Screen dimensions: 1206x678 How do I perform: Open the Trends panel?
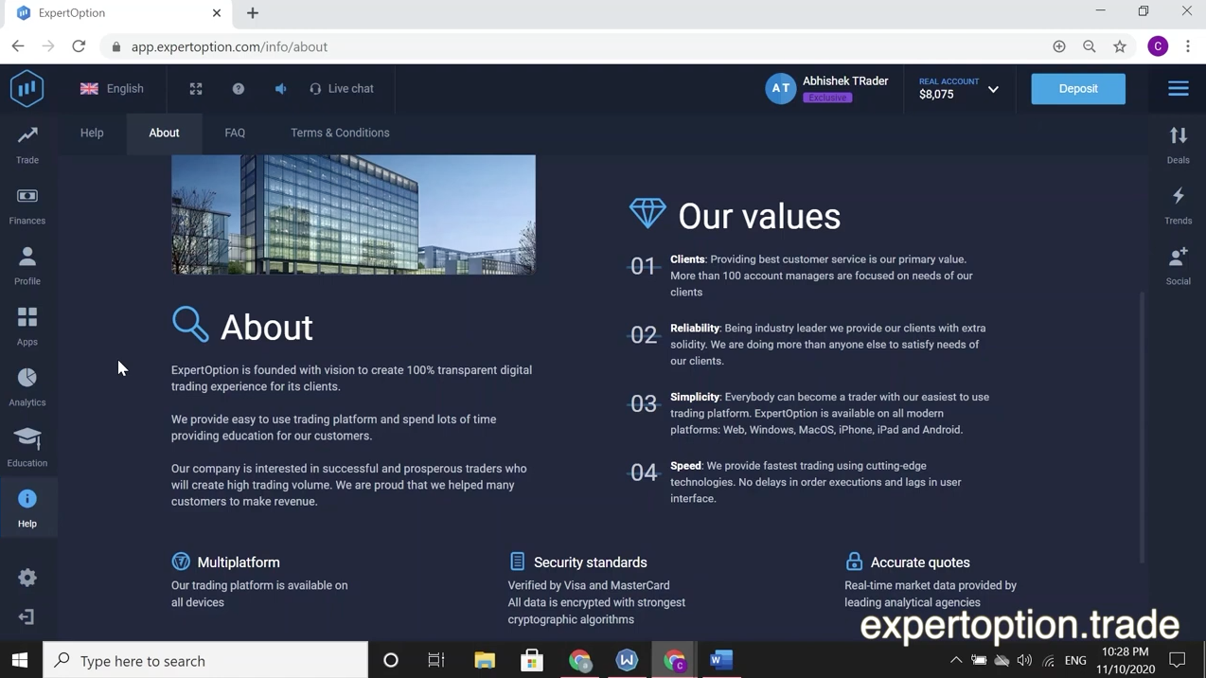pos(1179,205)
